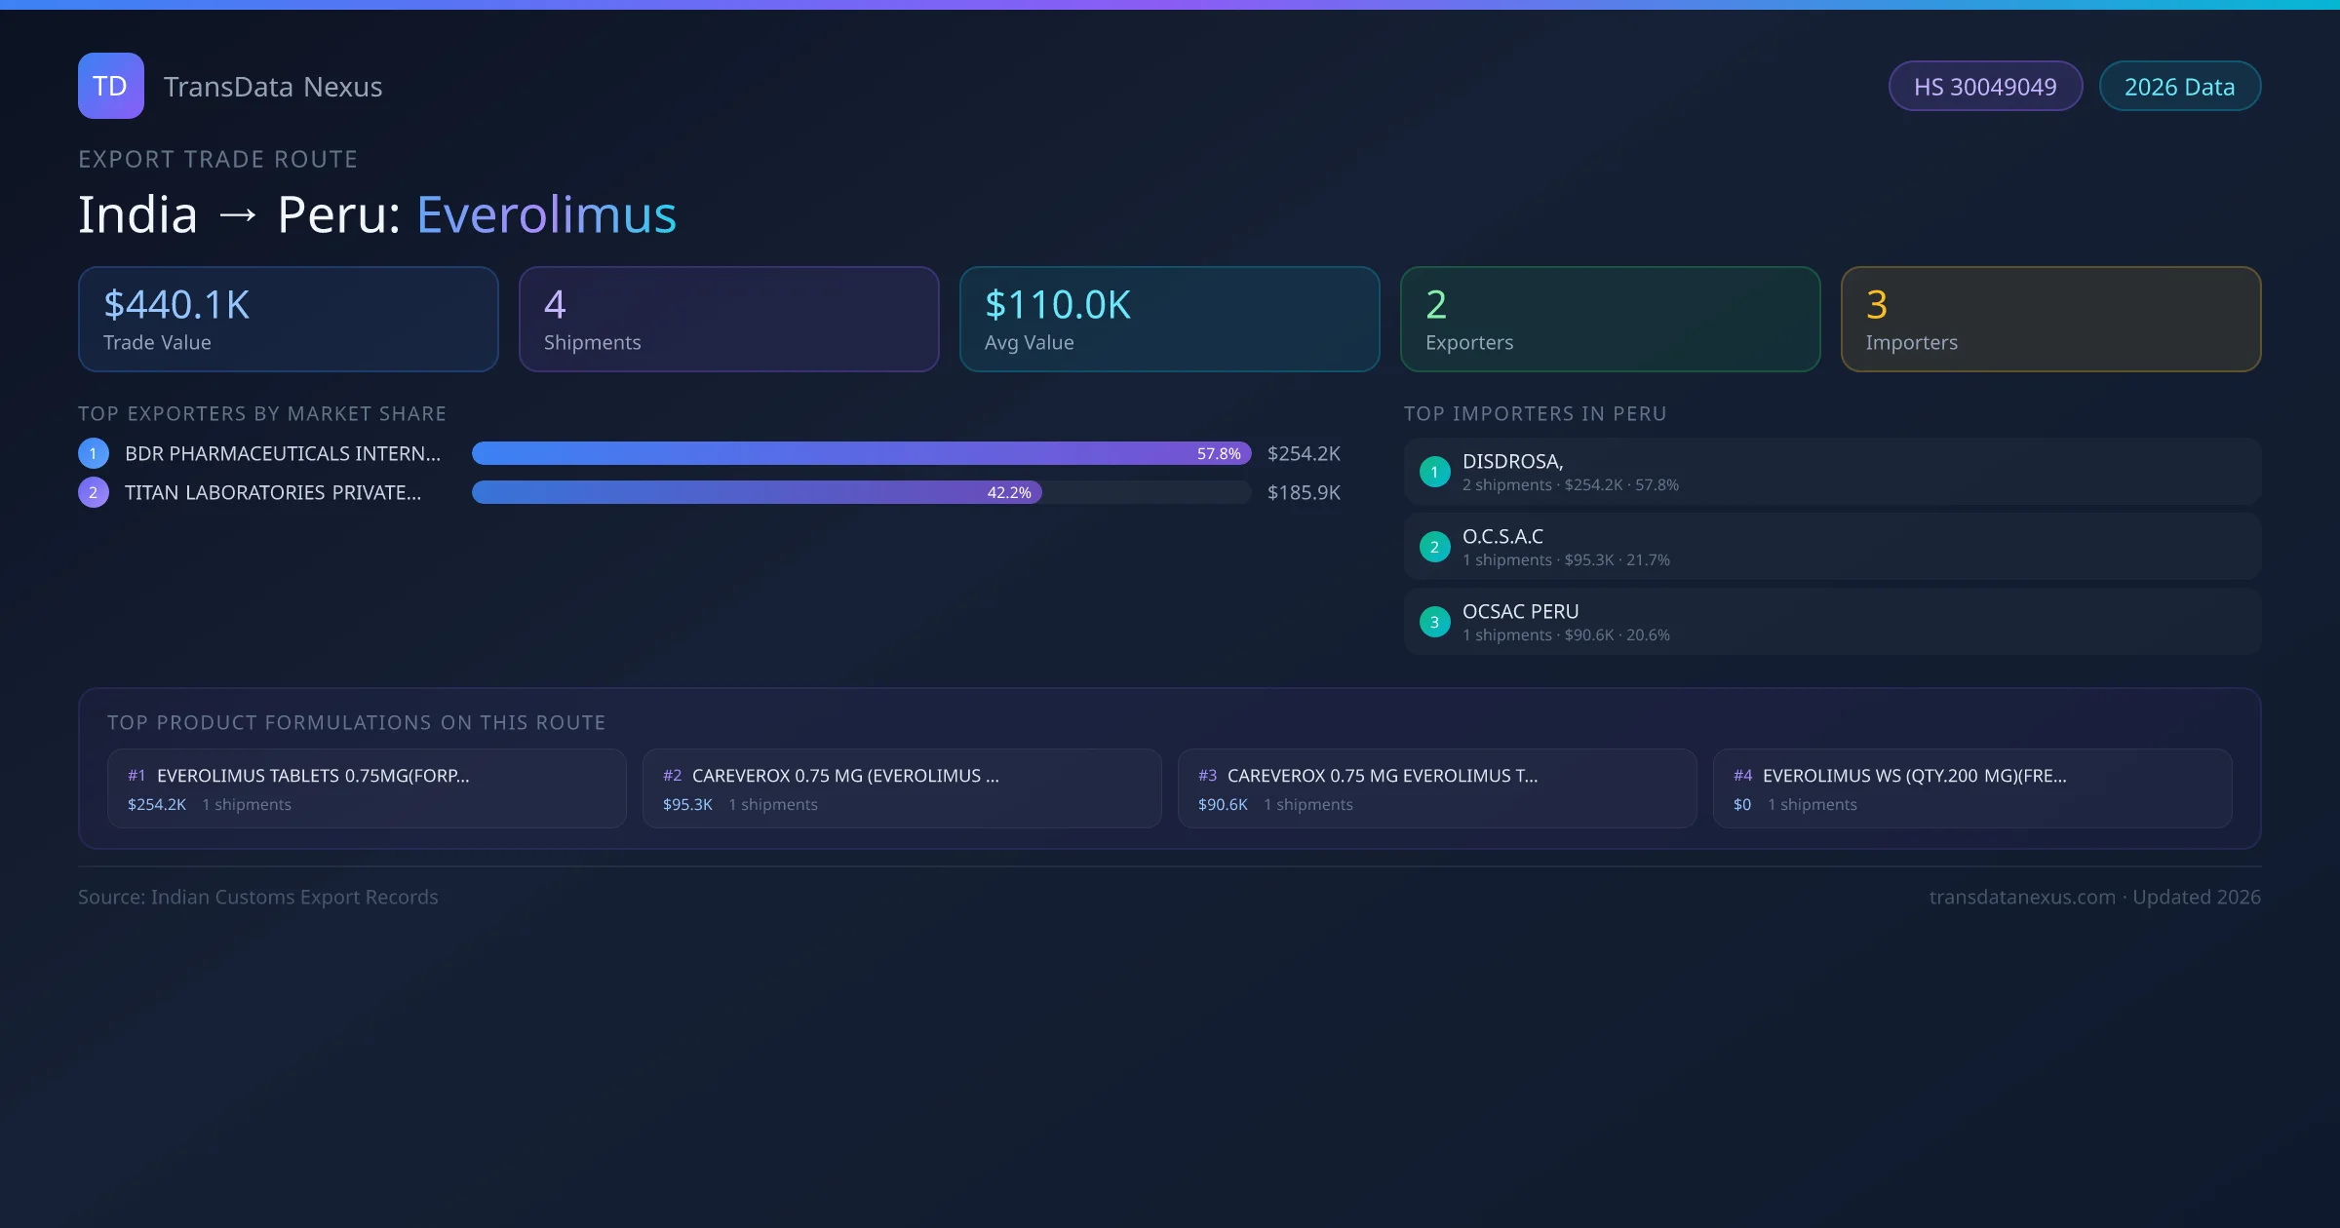Screen dimensions: 2340x1228
Task: Click the transdatanexus.com footer link
Action: [x=2021, y=897]
